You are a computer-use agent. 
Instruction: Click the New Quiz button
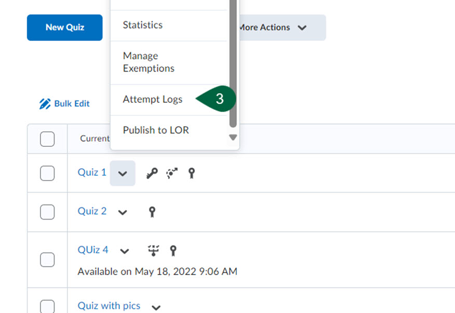pos(64,28)
